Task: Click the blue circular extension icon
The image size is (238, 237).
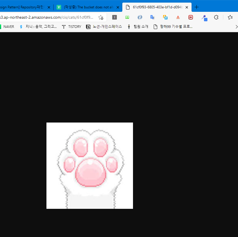Action: click(x=140, y=18)
